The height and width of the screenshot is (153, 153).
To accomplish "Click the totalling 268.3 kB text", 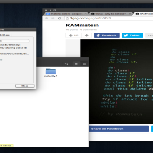I will [x=16, y=48].
